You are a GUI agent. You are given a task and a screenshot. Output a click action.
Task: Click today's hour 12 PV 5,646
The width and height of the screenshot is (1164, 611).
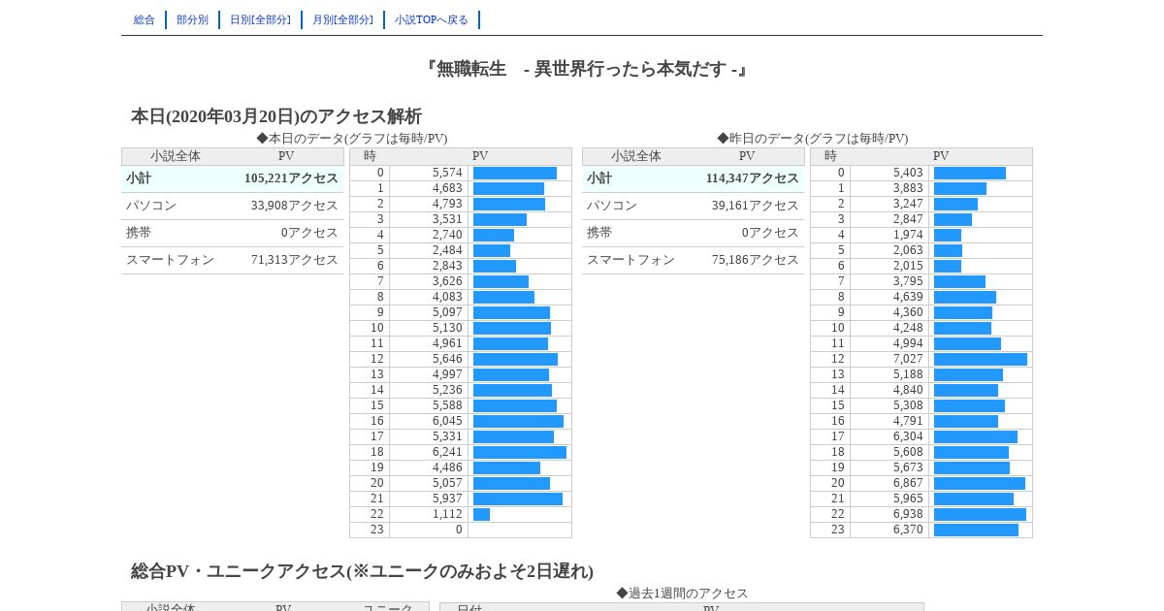pyautogui.click(x=447, y=359)
